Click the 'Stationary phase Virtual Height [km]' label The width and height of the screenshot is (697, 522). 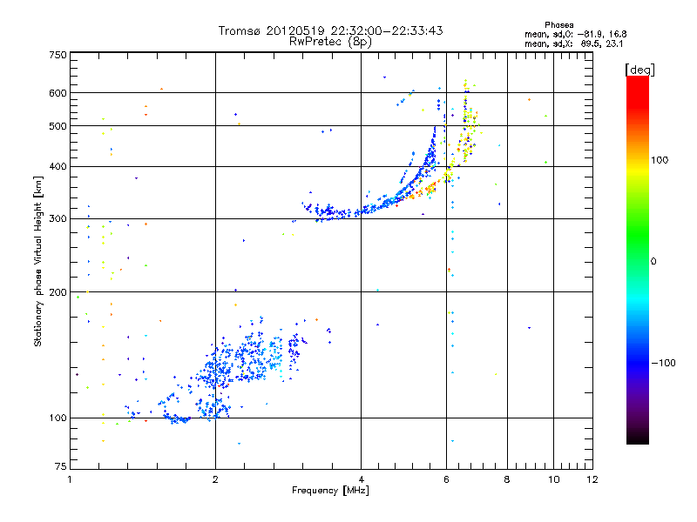click(38, 262)
